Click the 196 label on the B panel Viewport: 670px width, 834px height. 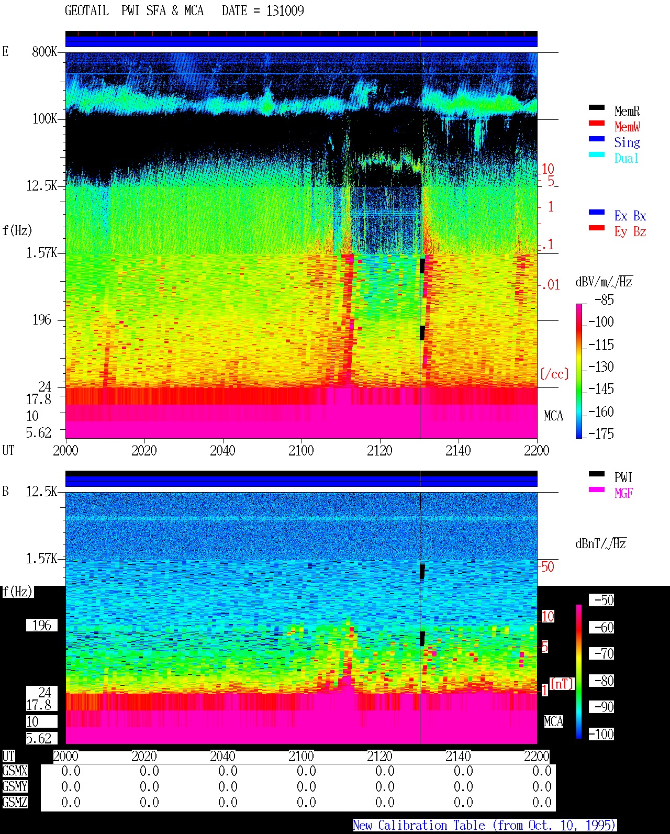click(42, 626)
